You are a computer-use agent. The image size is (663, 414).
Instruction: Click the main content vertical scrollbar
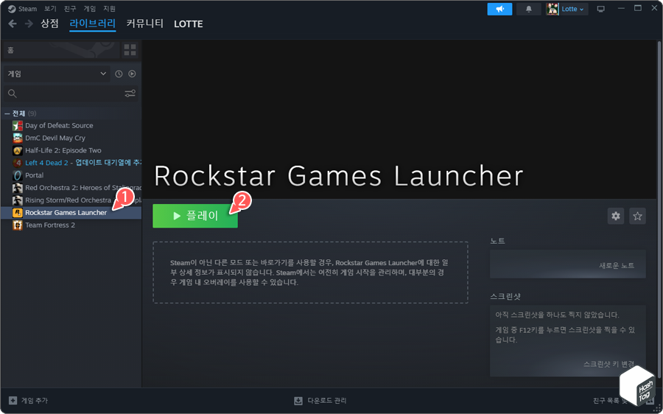(x=659, y=209)
